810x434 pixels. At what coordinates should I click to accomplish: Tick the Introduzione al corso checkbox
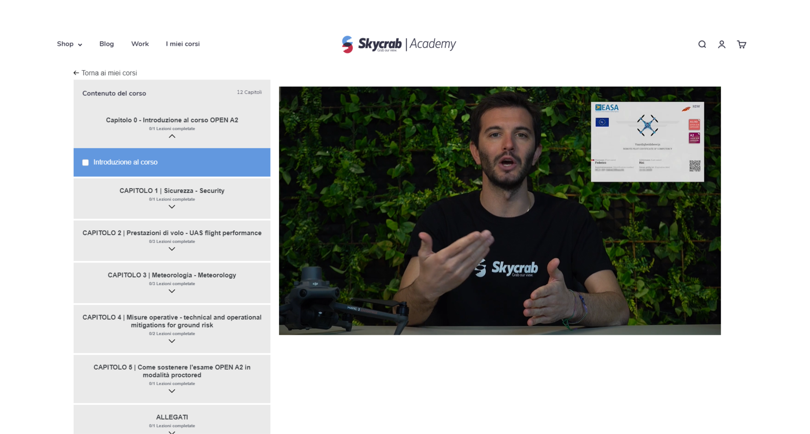click(x=85, y=163)
